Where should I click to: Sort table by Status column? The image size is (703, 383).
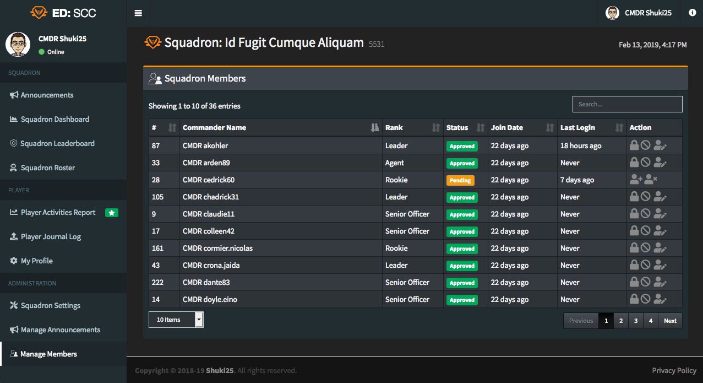(x=466, y=127)
